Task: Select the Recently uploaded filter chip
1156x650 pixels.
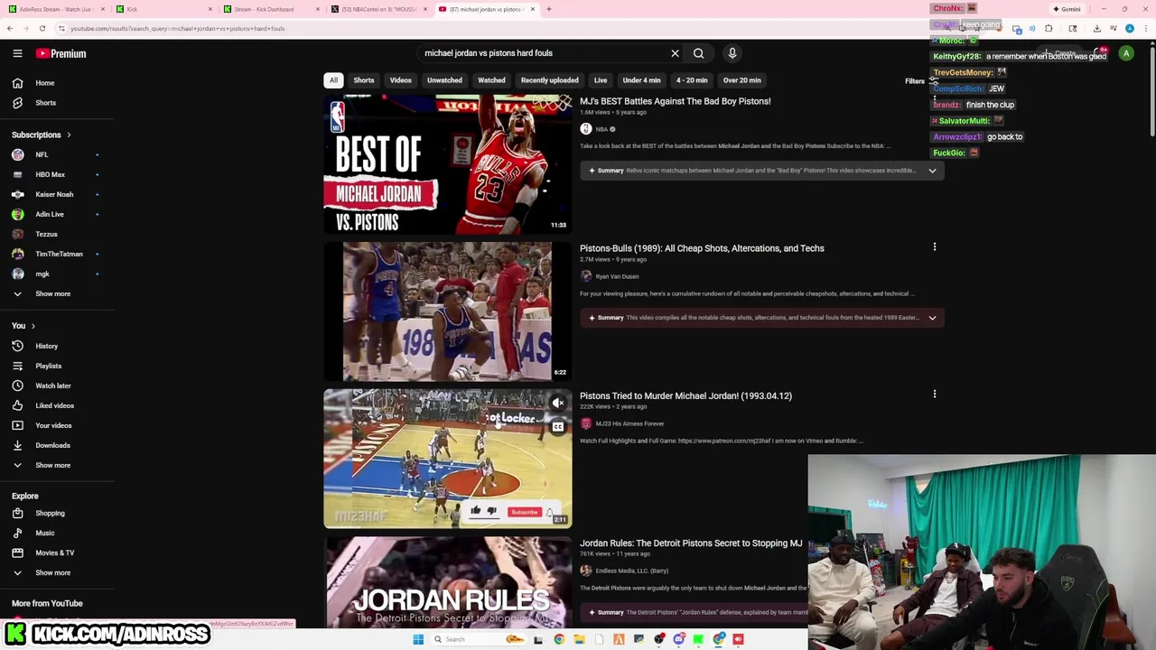Action: pos(549,80)
